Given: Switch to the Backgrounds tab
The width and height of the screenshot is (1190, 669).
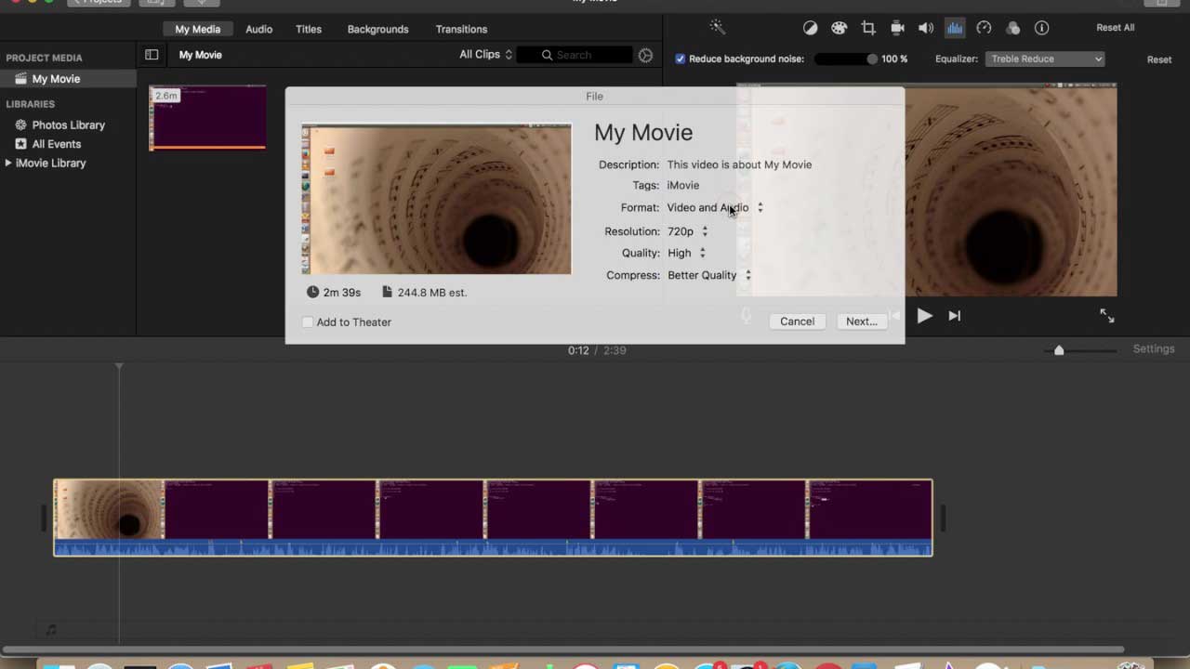Looking at the screenshot, I should click(x=377, y=29).
